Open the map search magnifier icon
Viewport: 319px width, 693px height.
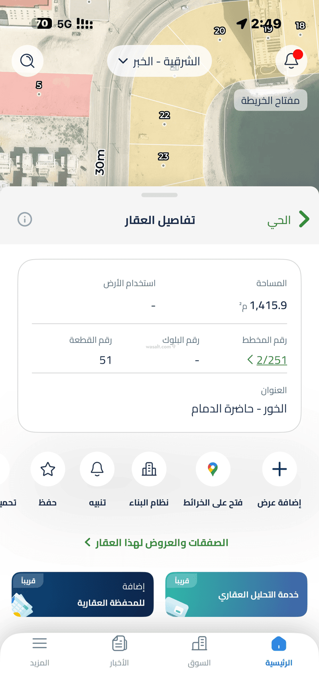[x=28, y=61]
